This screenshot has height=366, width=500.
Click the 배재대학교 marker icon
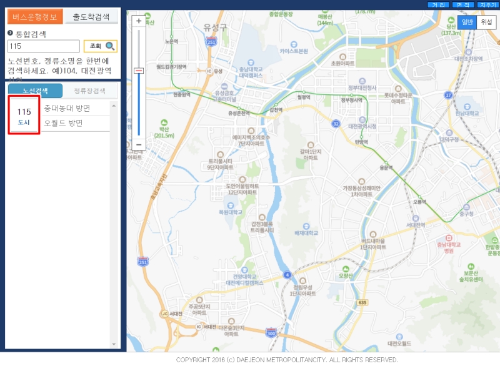pyautogui.click(x=306, y=226)
